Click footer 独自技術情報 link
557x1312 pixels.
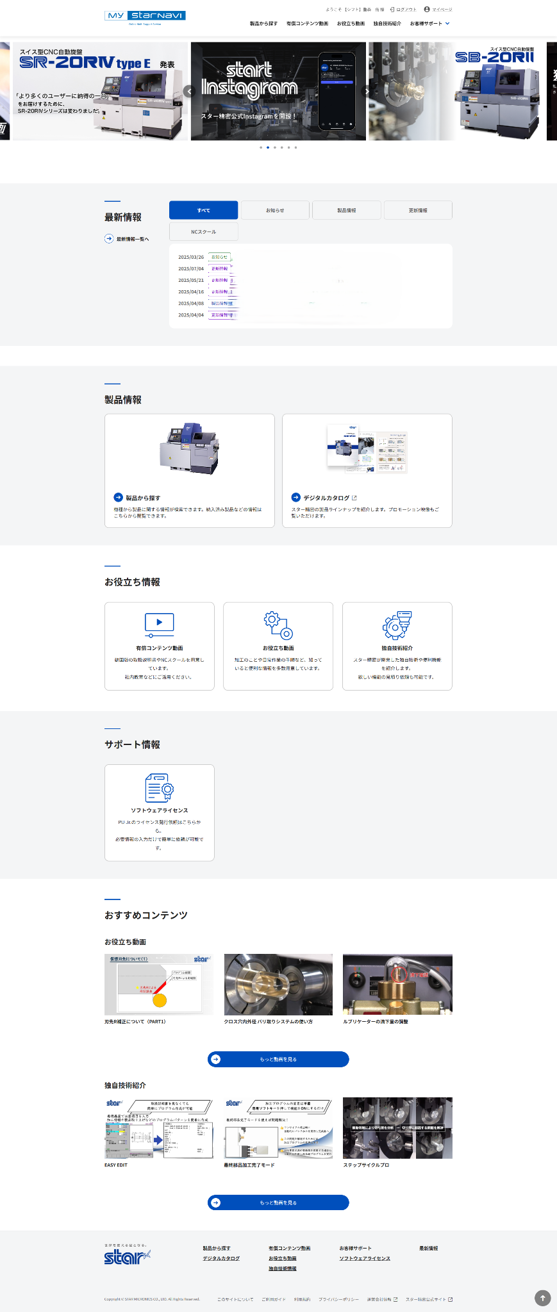click(x=283, y=1268)
